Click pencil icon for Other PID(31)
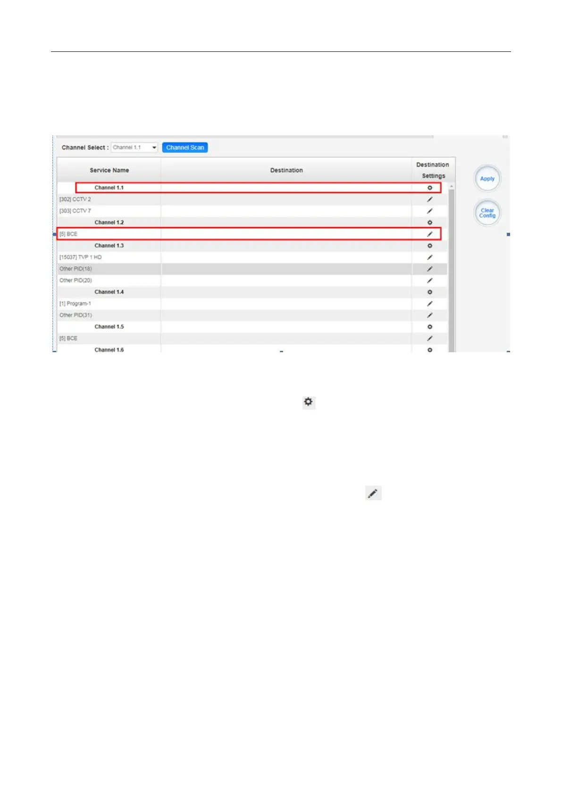The image size is (562, 794). (429, 315)
